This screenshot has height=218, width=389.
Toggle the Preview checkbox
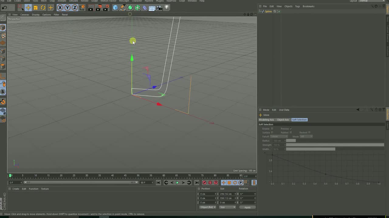tap(291, 129)
